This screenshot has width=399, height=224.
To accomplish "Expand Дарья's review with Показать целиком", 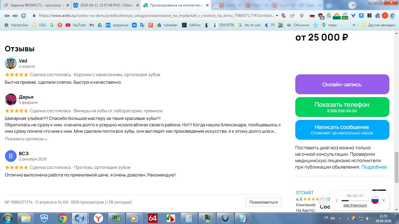I will click(26, 139).
